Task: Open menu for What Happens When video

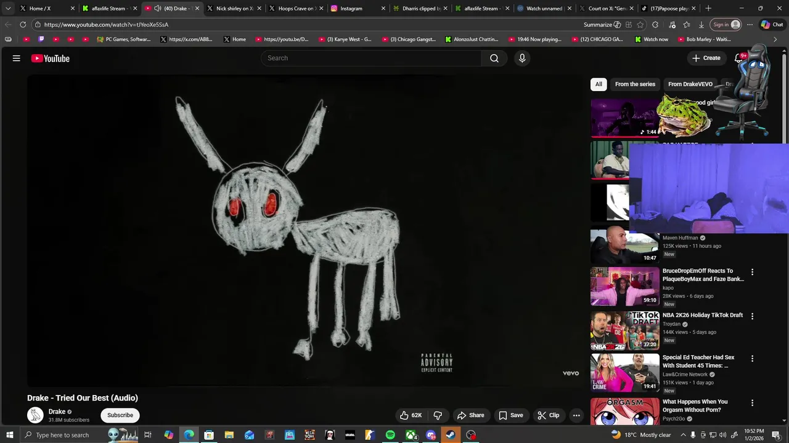Action: point(752,403)
